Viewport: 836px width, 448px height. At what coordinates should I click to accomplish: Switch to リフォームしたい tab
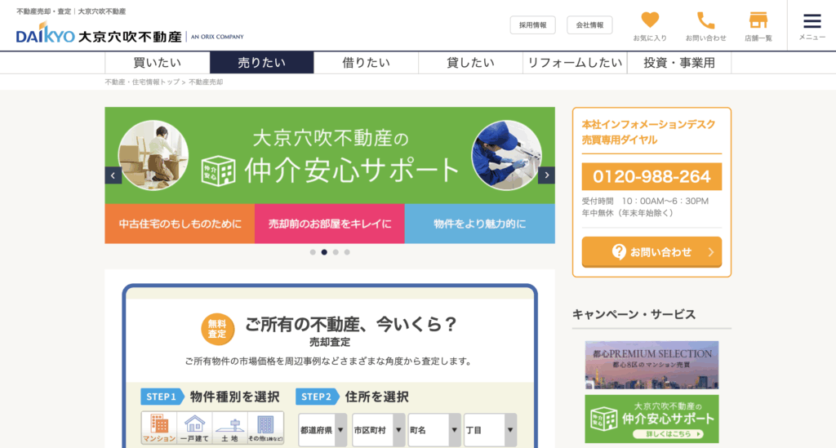pos(575,63)
